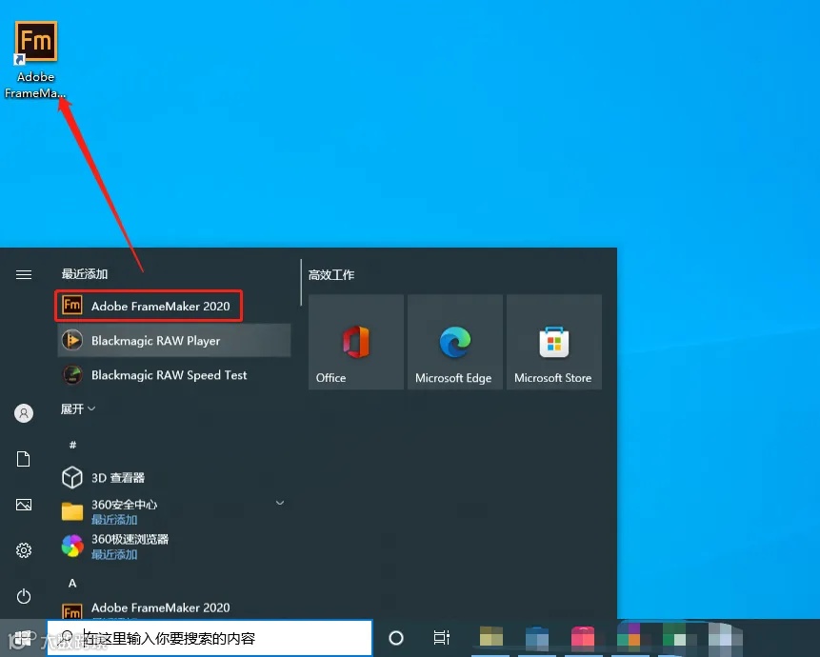Open the Microsoft Store tile

[x=554, y=342]
